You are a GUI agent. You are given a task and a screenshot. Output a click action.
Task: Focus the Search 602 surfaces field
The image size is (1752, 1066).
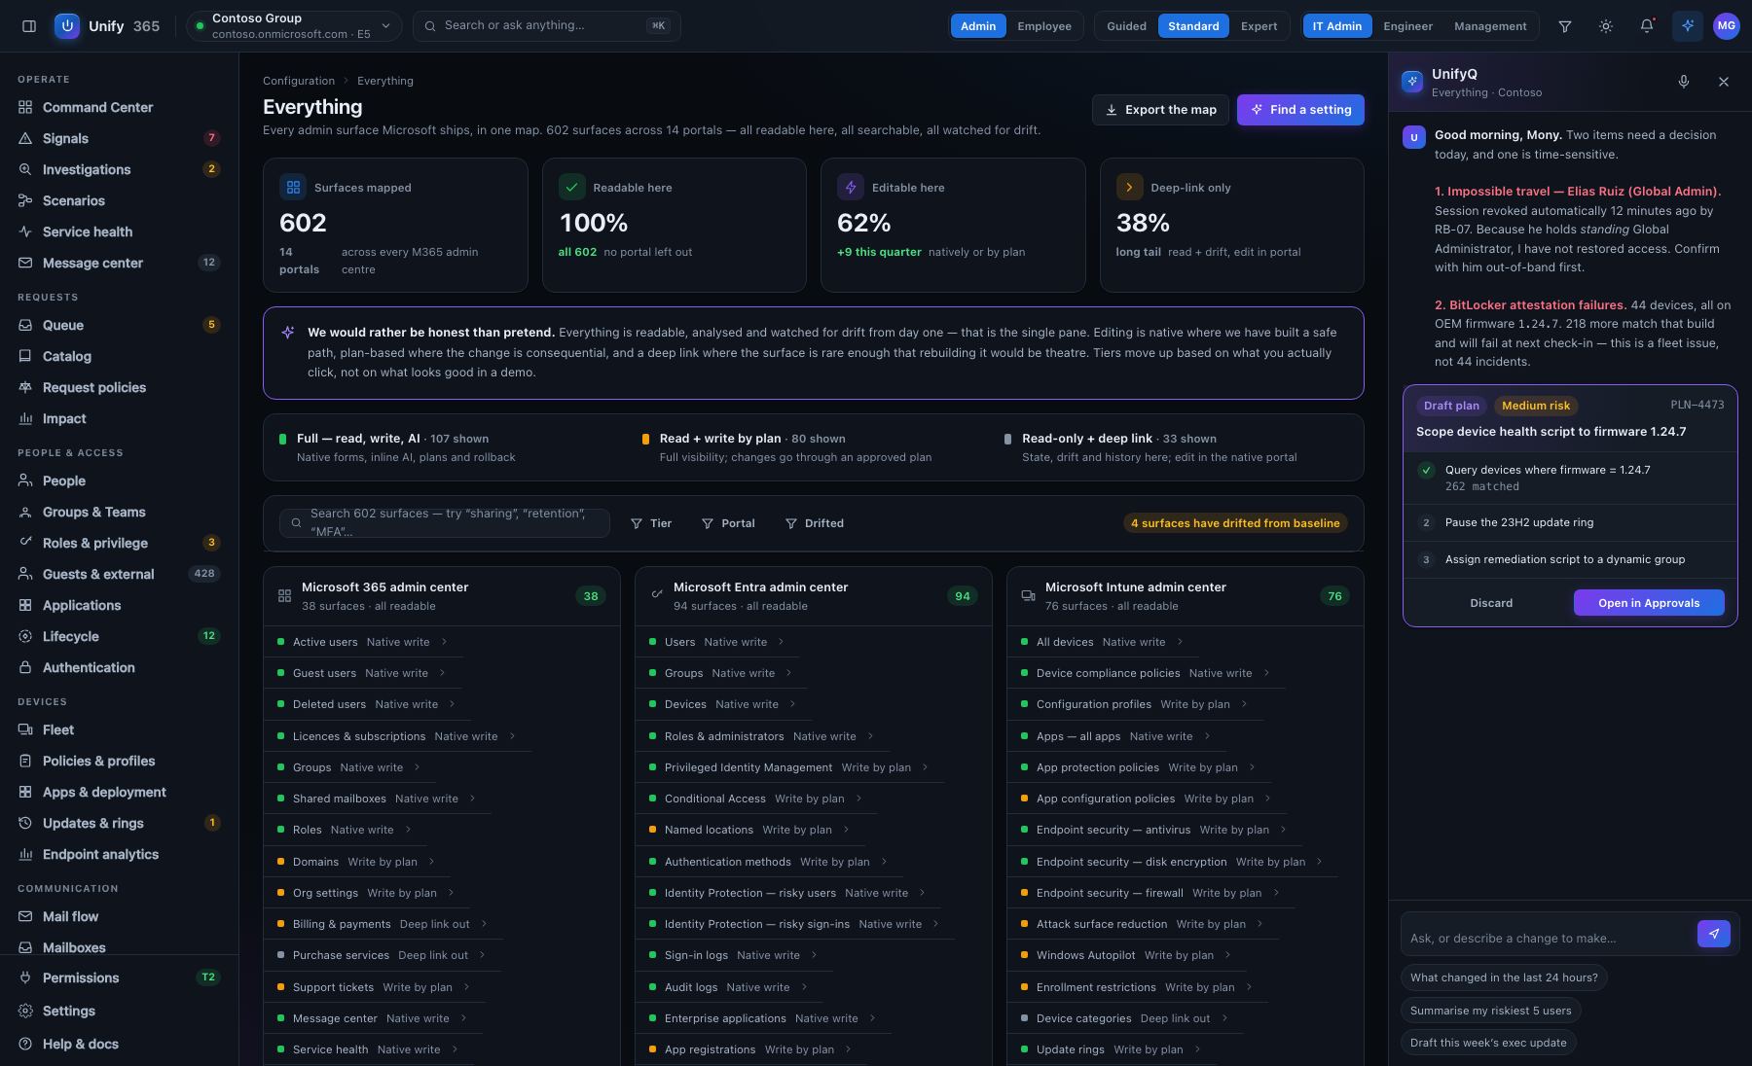(445, 523)
